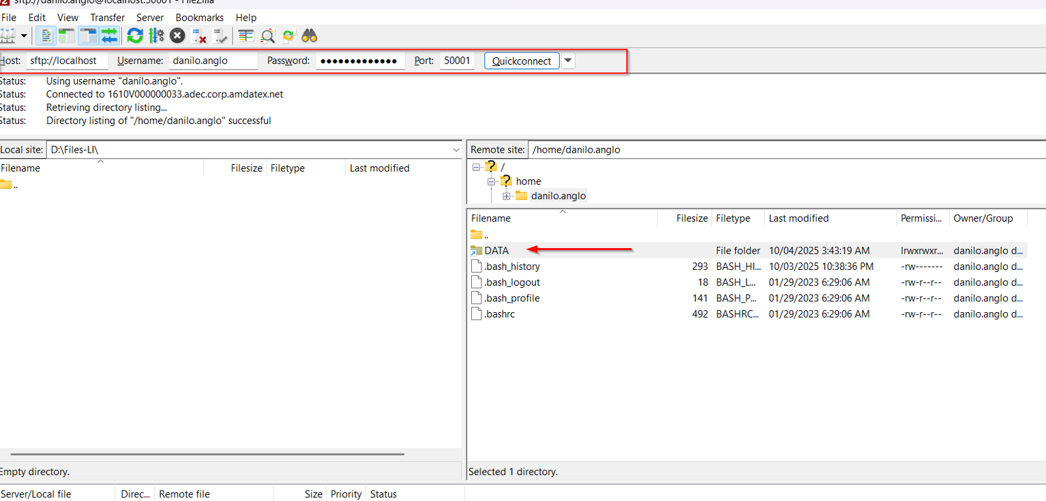Click the Server/Local file queue column
1046x501 pixels.
pyautogui.click(x=57, y=494)
